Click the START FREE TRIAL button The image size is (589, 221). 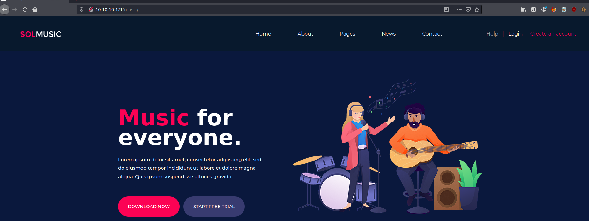tap(214, 207)
